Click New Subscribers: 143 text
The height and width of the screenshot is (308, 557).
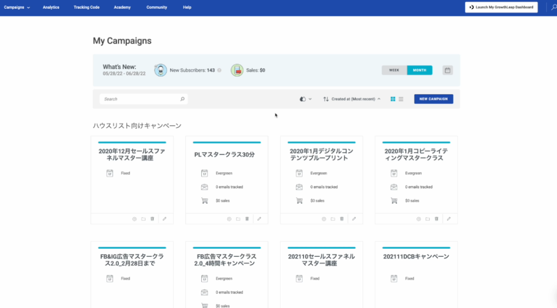(x=192, y=70)
